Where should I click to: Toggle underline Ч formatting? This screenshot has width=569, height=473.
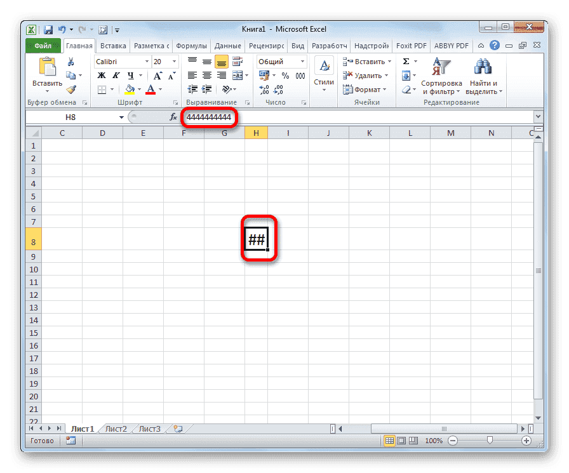[129, 75]
